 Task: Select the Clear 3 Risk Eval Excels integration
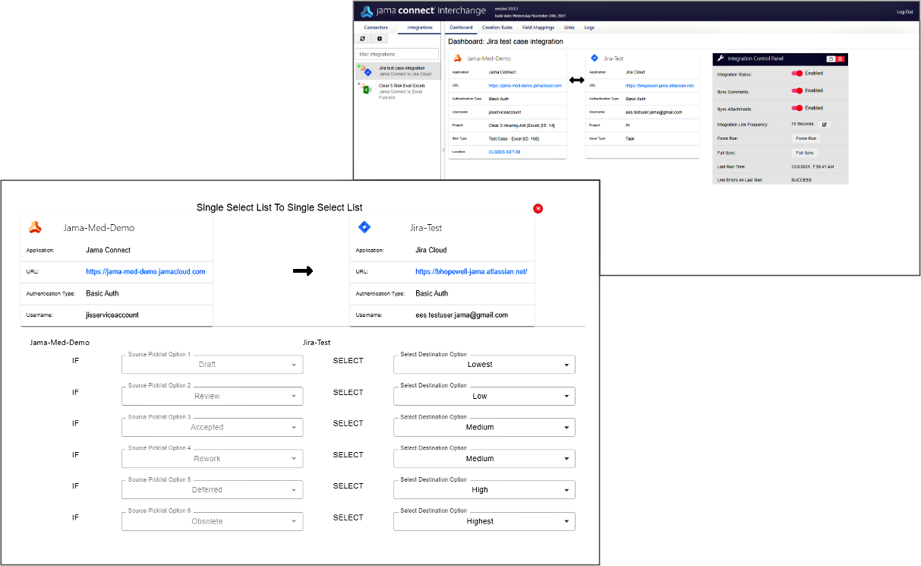coord(401,86)
